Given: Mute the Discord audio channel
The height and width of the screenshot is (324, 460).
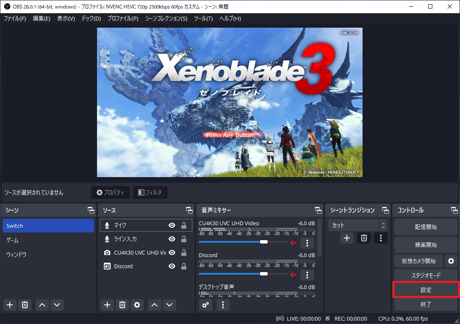Looking at the screenshot, I should pos(293,275).
